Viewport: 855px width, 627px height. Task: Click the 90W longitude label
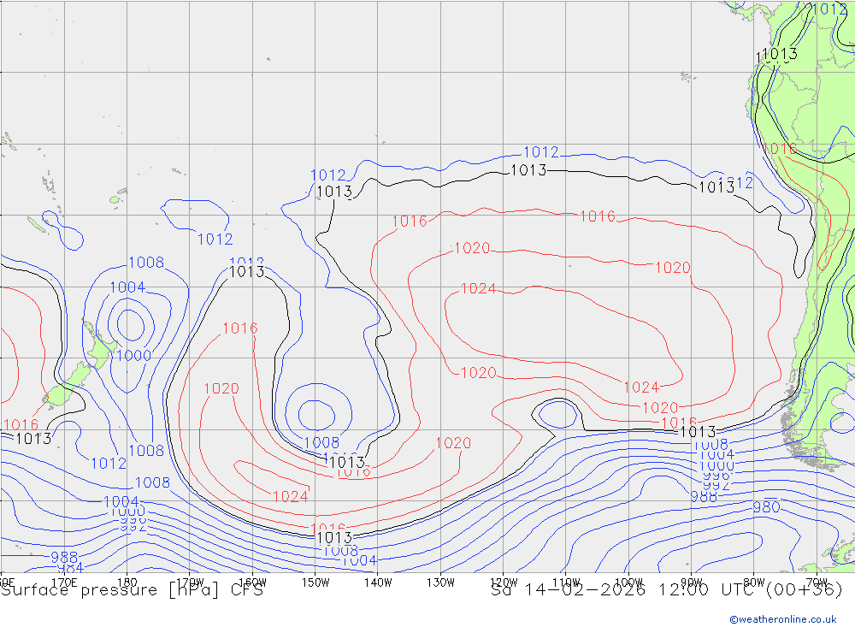coord(692,582)
